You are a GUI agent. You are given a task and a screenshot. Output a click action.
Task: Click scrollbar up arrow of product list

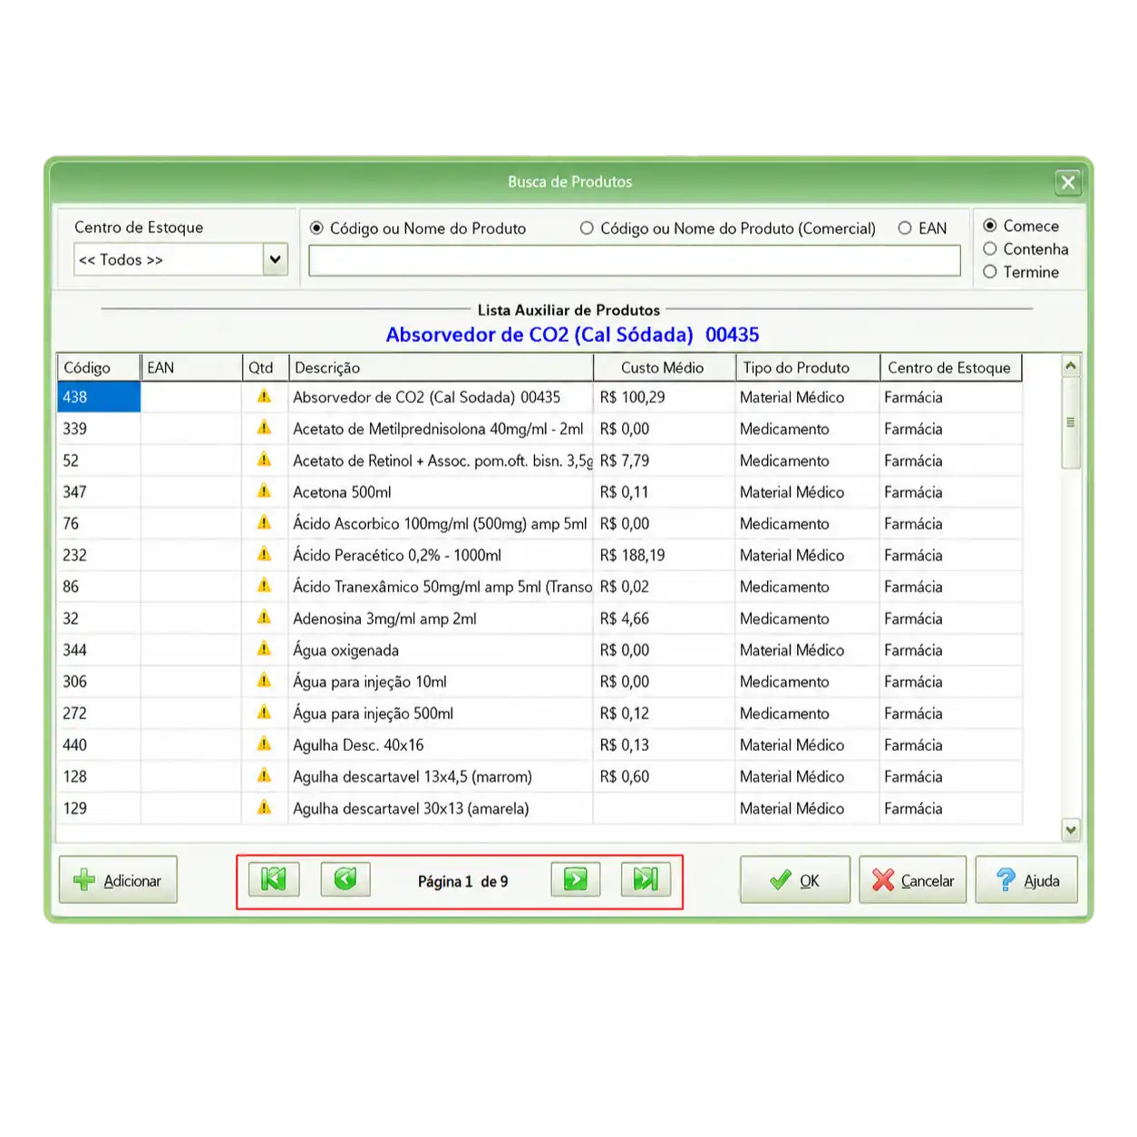pyautogui.click(x=1071, y=365)
